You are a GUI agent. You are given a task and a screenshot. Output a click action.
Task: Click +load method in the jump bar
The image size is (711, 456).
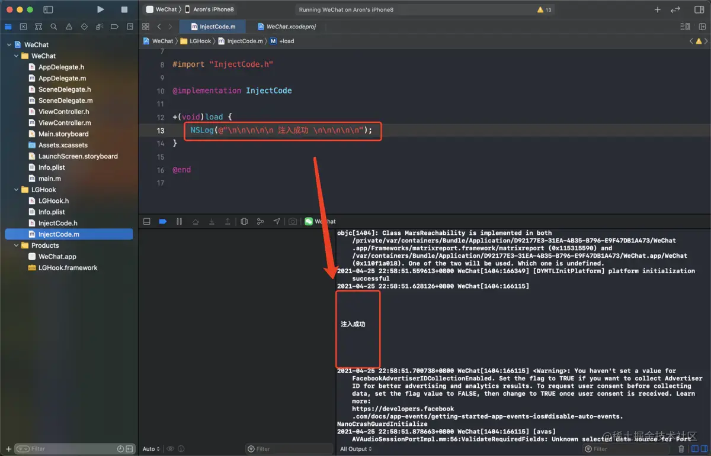click(x=282, y=41)
